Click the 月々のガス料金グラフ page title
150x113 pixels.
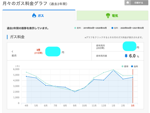click(x=25, y=3)
